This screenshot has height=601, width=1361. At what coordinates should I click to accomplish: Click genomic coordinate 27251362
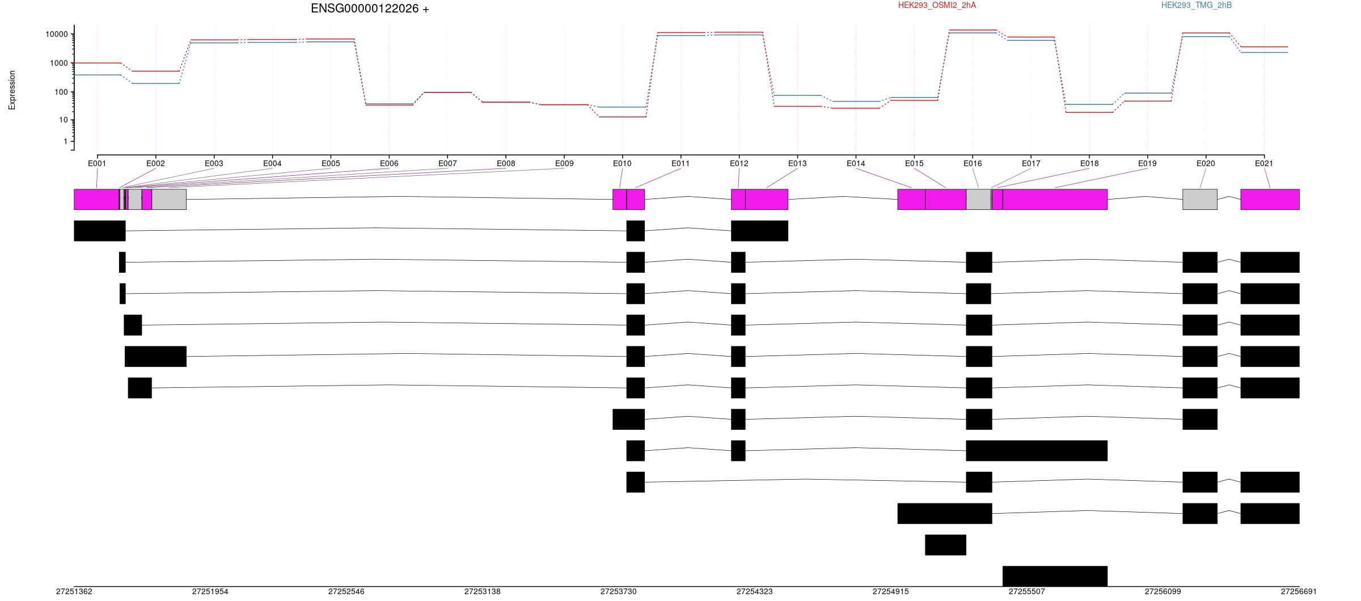click(74, 591)
